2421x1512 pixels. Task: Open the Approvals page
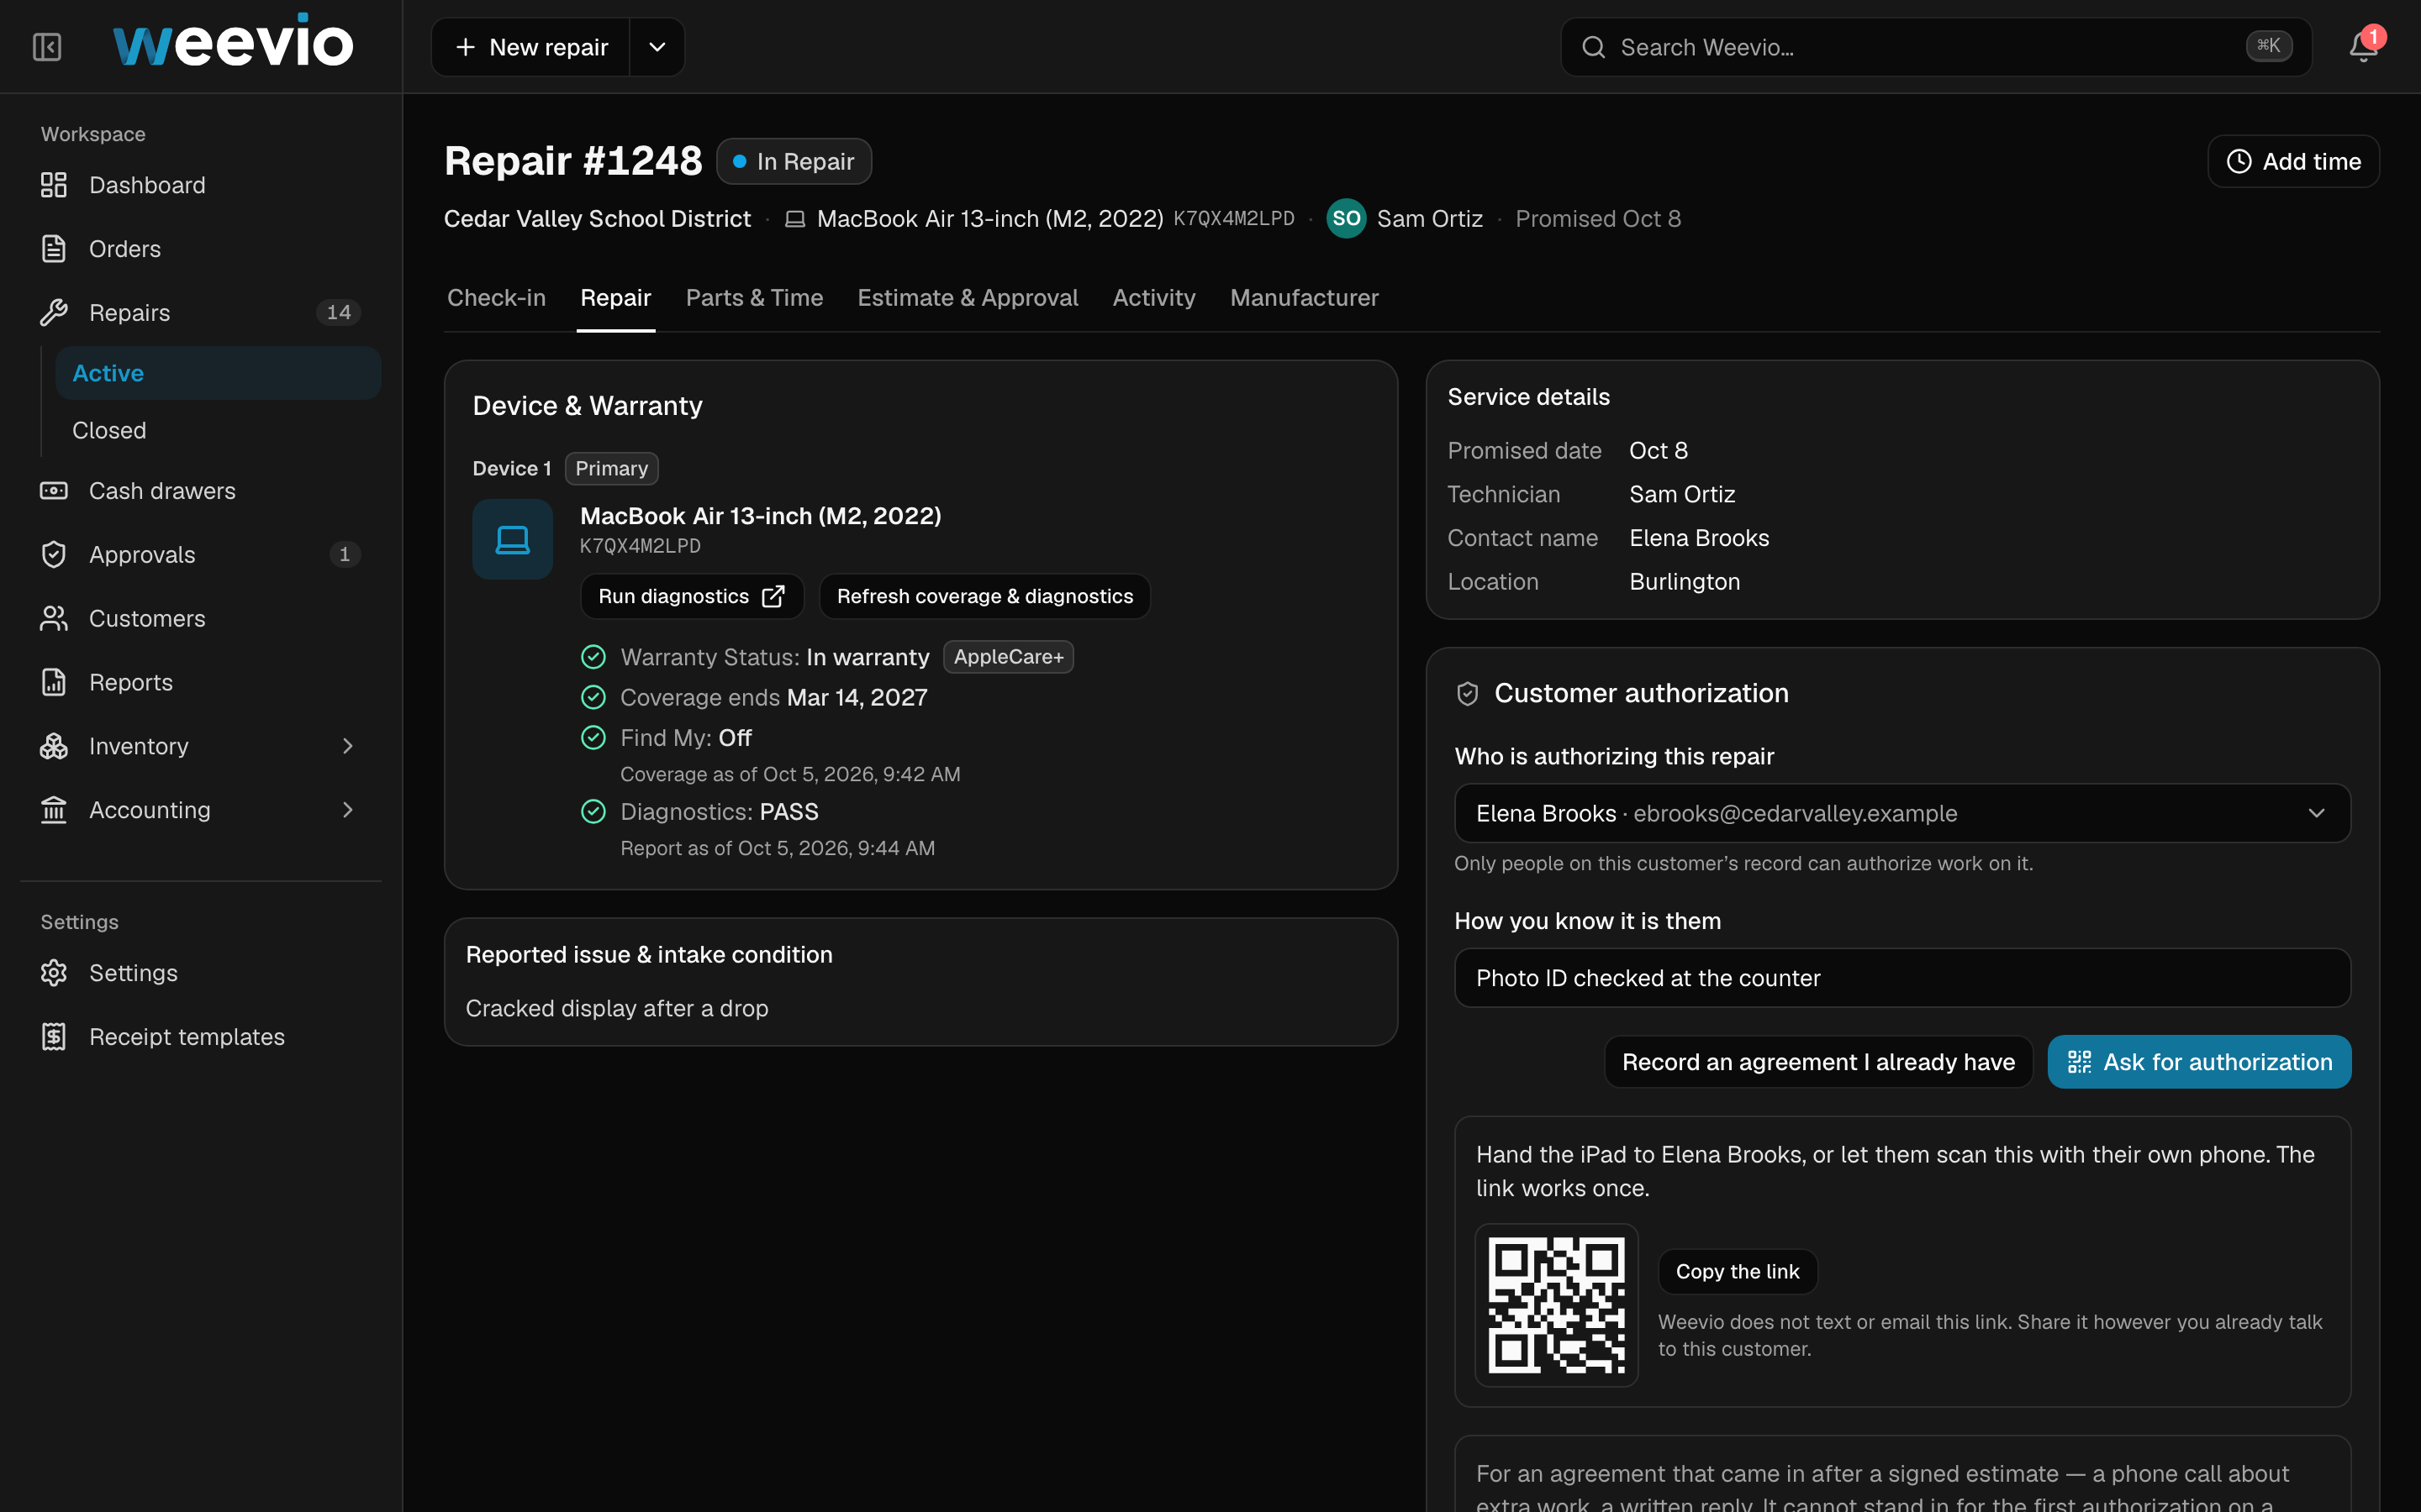point(200,555)
